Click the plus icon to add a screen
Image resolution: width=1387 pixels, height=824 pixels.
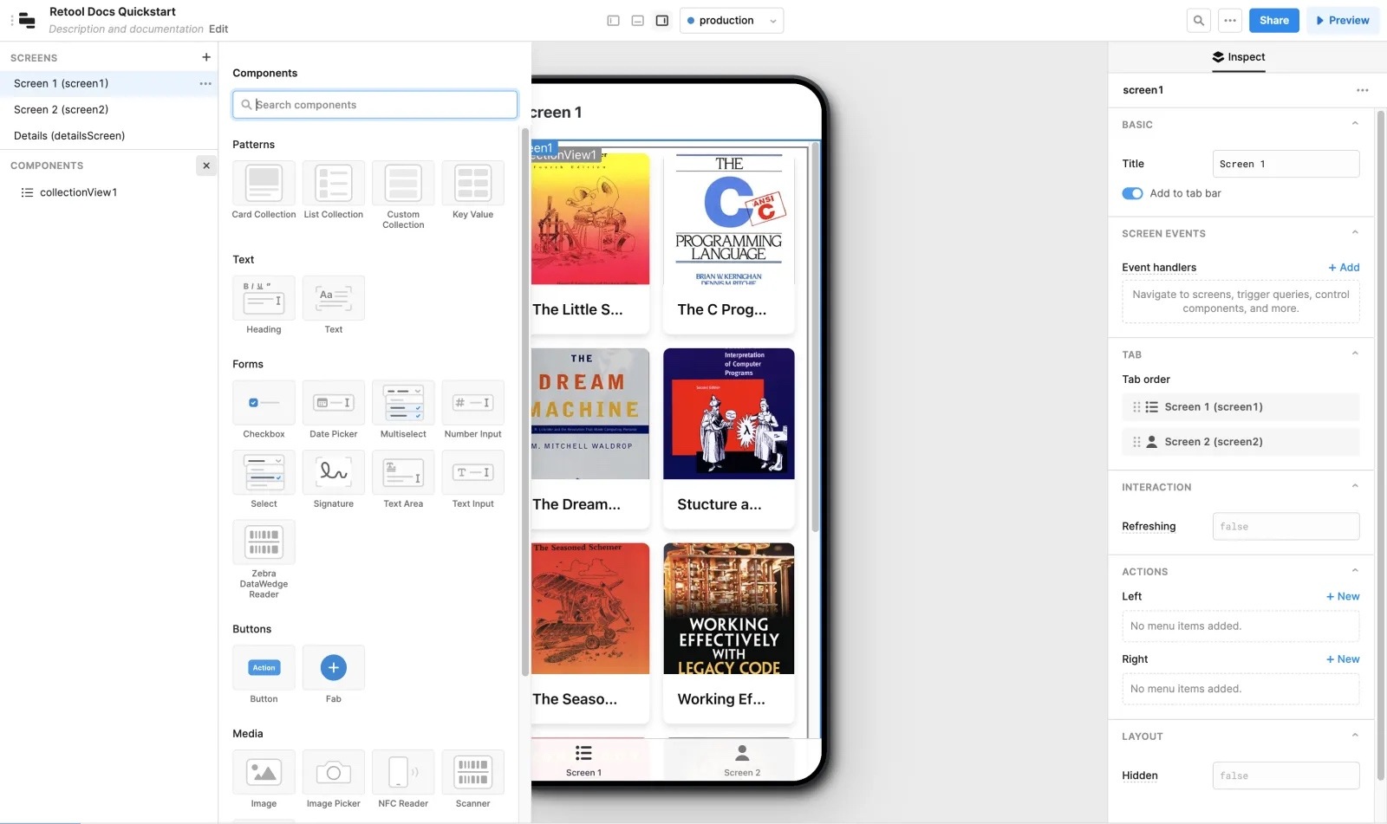[206, 57]
